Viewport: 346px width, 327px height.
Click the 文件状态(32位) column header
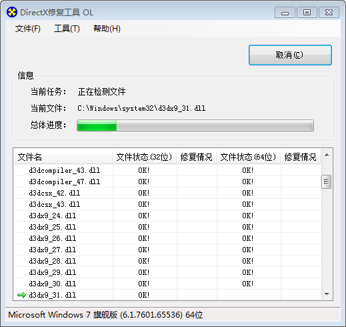click(x=144, y=157)
